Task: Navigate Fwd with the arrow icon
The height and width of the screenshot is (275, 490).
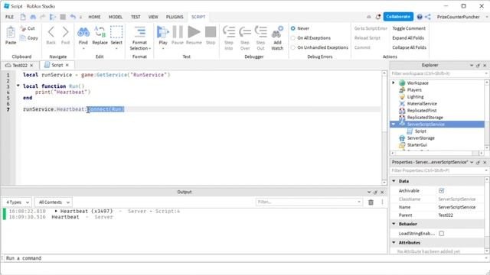Action: 65,32
